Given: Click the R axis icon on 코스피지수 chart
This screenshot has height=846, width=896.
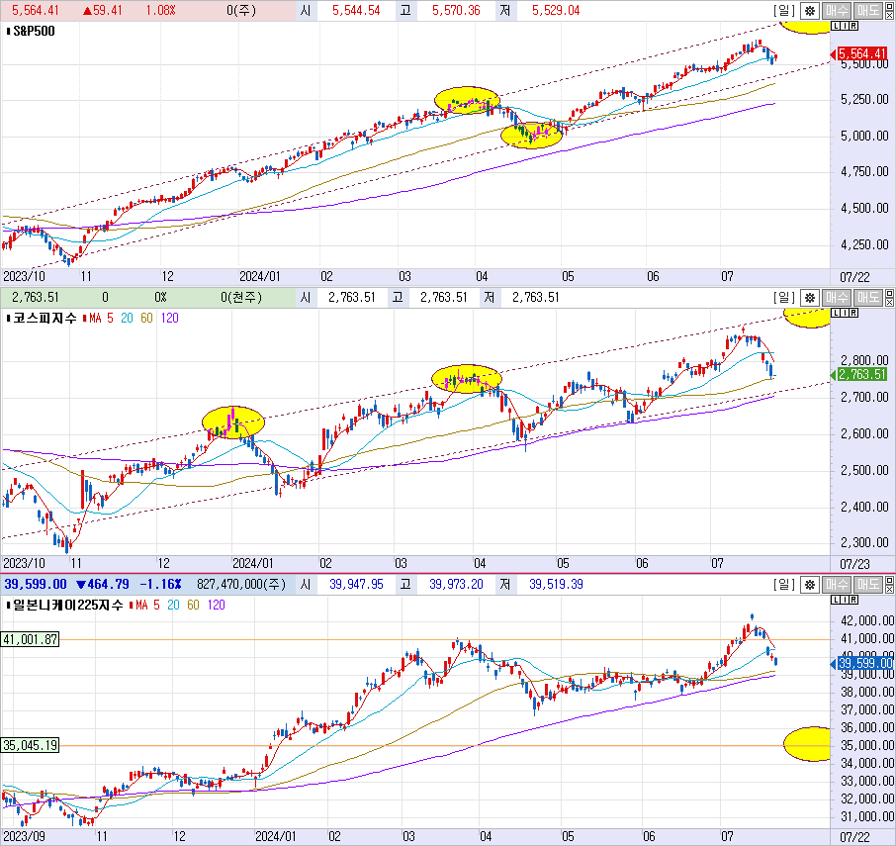Looking at the screenshot, I should tap(853, 313).
